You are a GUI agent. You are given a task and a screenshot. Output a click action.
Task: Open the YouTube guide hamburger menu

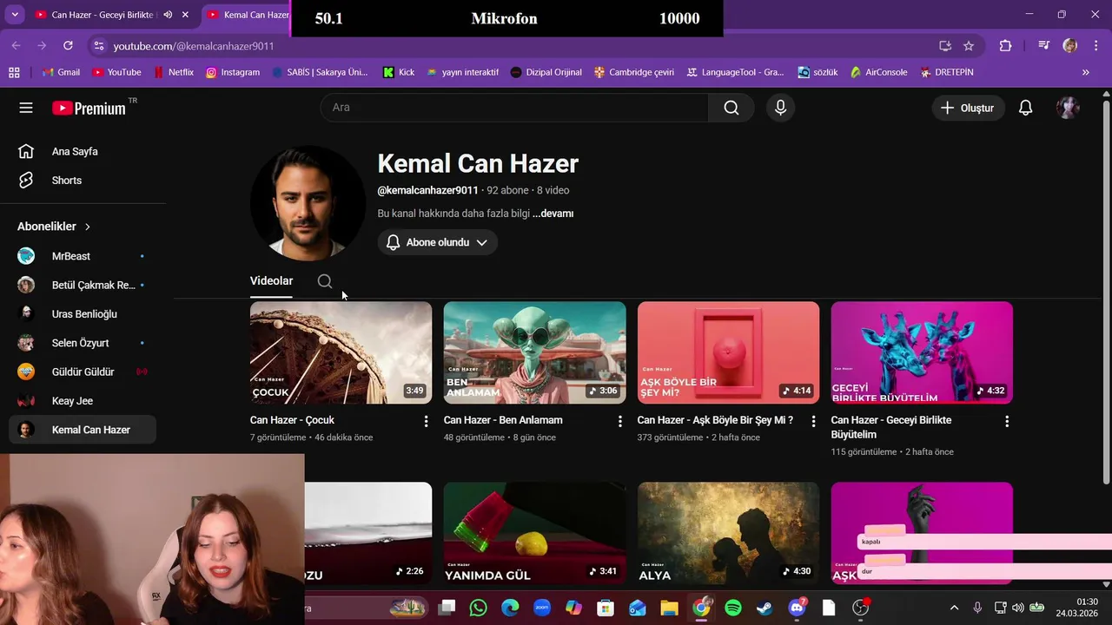[26, 108]
